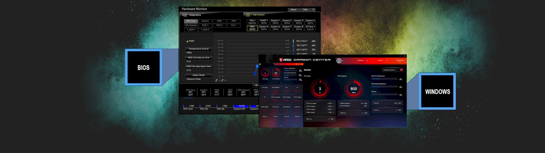
Task: Select the T_SEN 1 temperature button
Action: click(191, 30)
